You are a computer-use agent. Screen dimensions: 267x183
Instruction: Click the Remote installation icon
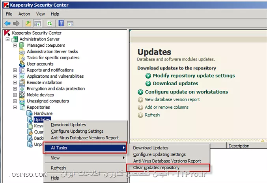(22, 82)
